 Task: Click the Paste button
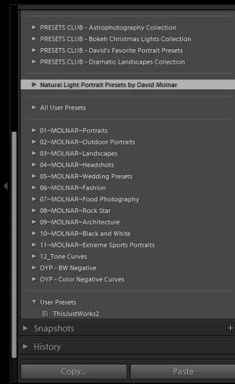[x=183, y=371]
